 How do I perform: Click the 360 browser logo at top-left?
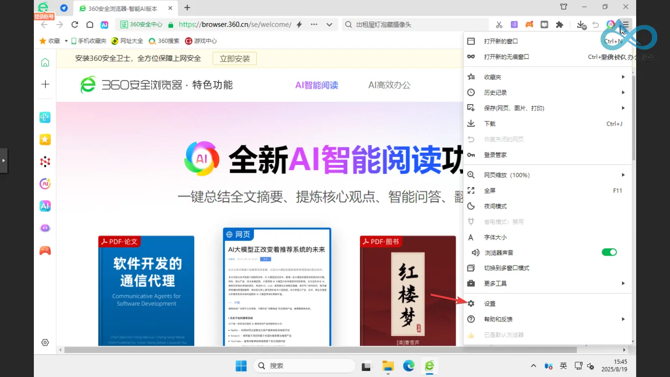44,7
